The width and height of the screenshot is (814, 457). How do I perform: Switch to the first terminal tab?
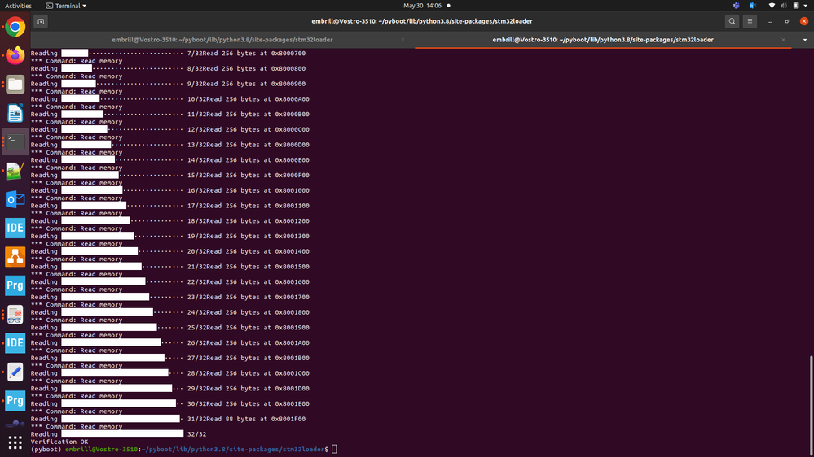pyautogui.click(x=222, y=40)
